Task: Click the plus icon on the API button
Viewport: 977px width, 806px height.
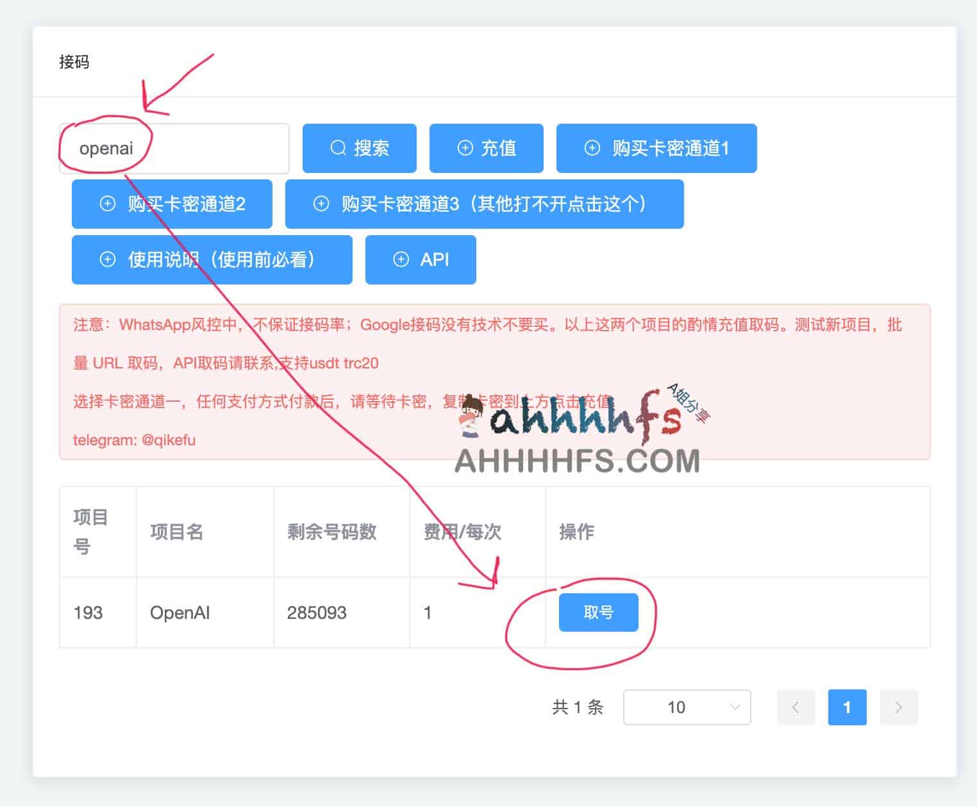Action: point(401,259)
